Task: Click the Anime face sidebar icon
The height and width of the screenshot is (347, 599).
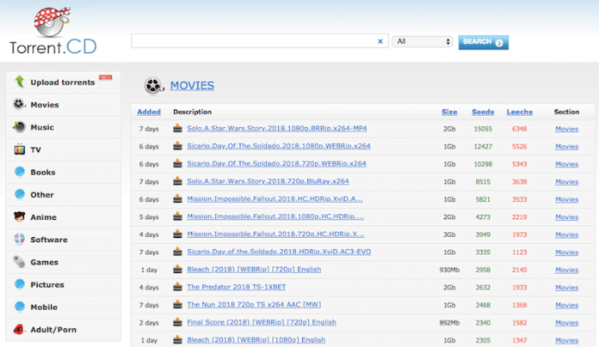Action: click(x=19, y=216)
